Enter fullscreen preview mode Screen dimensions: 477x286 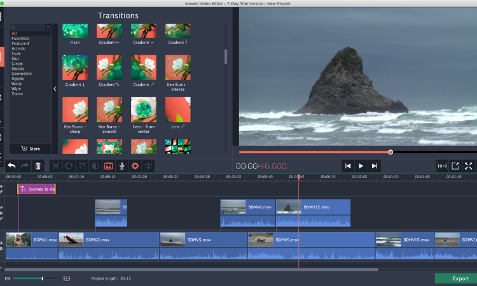point(469,166)
